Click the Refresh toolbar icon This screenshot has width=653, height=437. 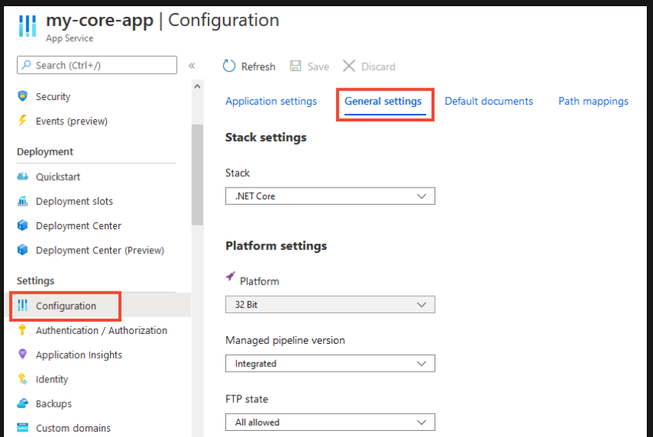[229, 66]
